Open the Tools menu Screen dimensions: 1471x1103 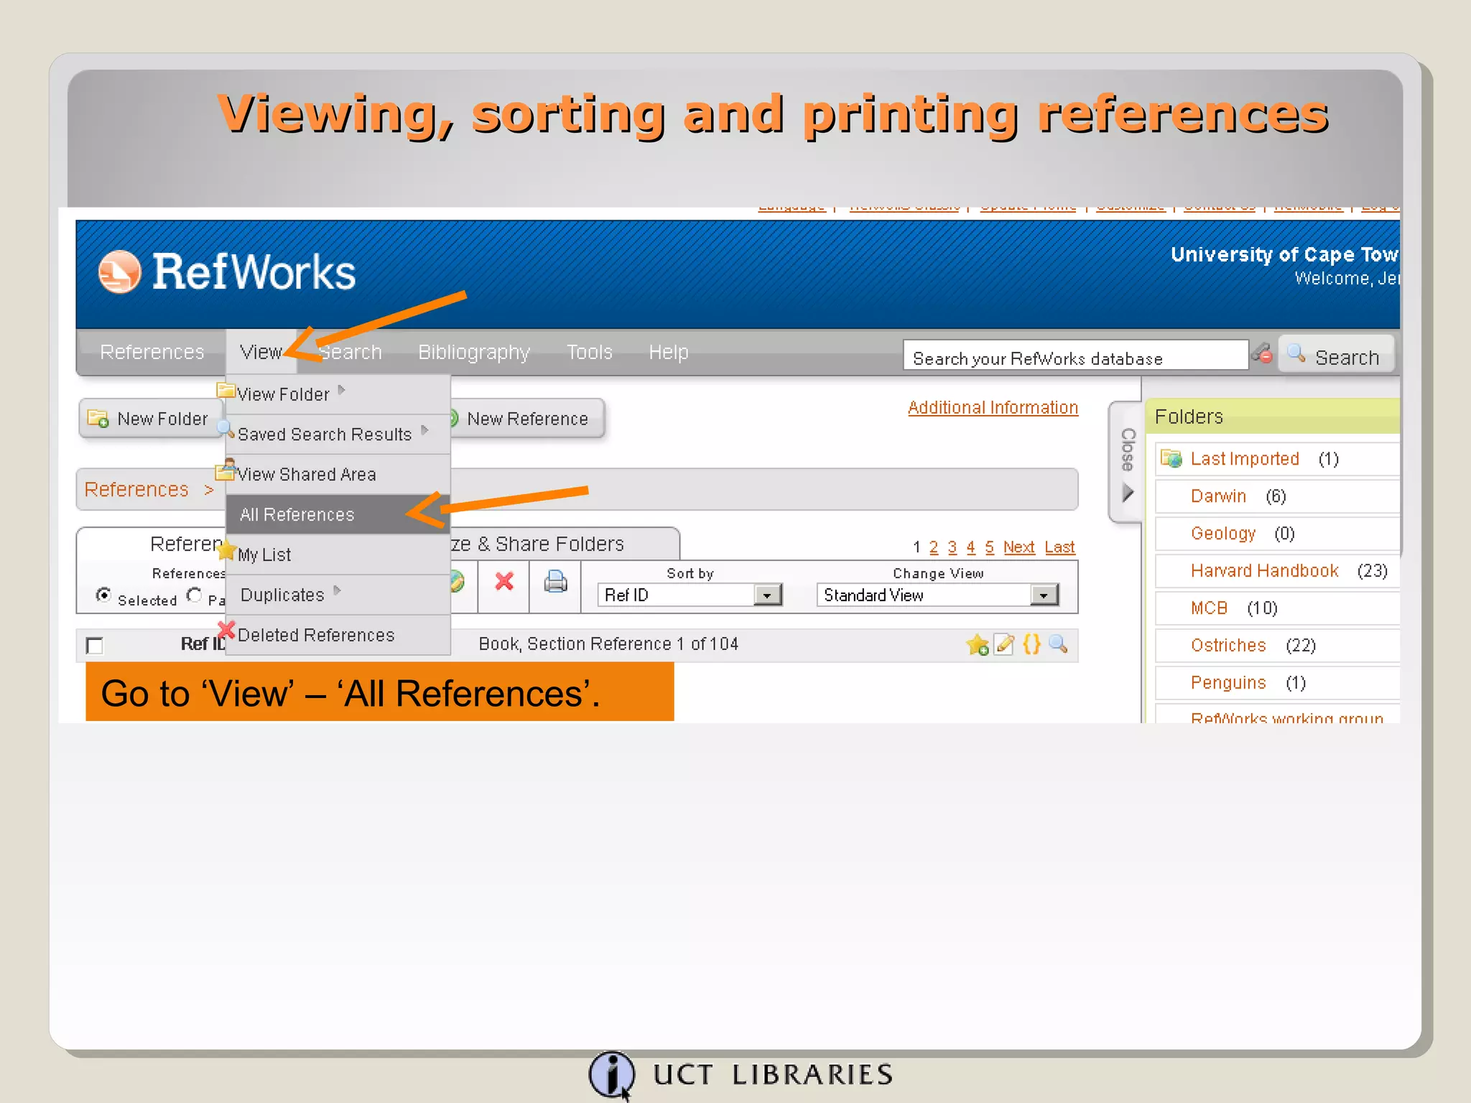click(x=589, y=352)
